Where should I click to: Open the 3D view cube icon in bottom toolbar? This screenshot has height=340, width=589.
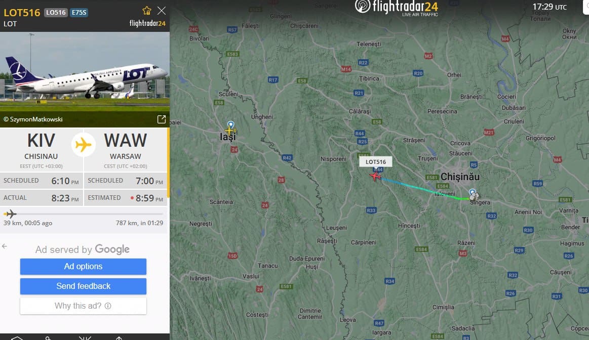[x=17, y=338]
